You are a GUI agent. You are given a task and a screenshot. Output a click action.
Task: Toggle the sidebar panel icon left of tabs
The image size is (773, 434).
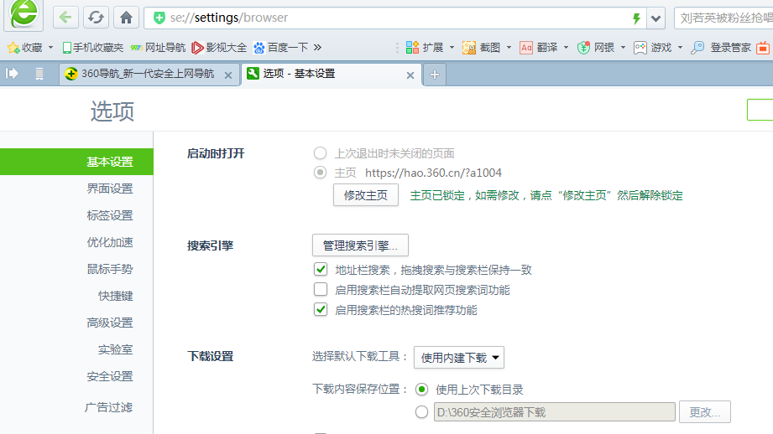[x=12, y=74]
